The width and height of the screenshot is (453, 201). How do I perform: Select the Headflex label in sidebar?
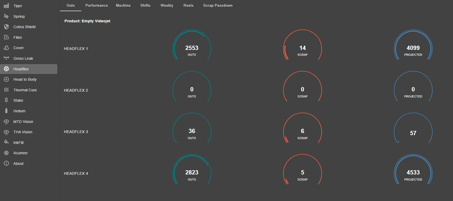click(21, 69)
